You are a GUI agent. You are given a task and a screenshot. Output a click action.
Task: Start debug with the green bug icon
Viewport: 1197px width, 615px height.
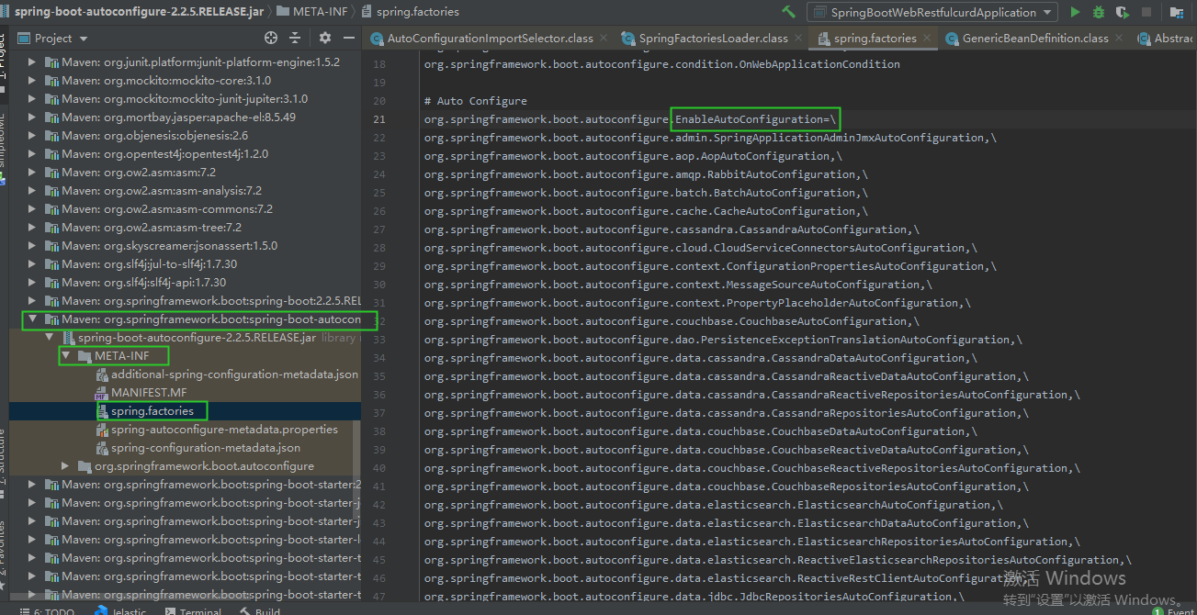point(1099,12)
